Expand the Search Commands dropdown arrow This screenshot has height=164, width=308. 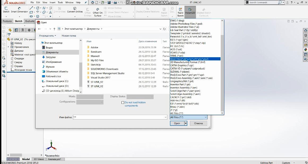pos(283,3)
